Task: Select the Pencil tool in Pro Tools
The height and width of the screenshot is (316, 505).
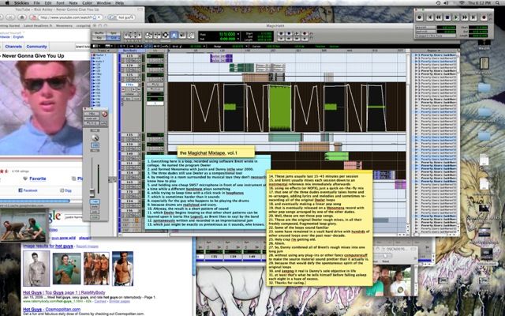Action: pyautogui.click(x=191, y=35)
